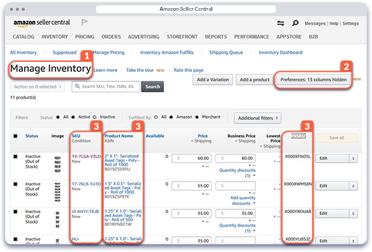The image size is (372, 252).
Task: Click price field showing 60.00 for 1V-7LGA-V3LO
Action: (x=191, y=158)
